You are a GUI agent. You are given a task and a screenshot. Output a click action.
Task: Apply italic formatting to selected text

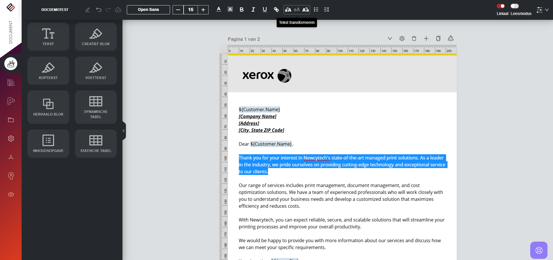click(253, 9)
